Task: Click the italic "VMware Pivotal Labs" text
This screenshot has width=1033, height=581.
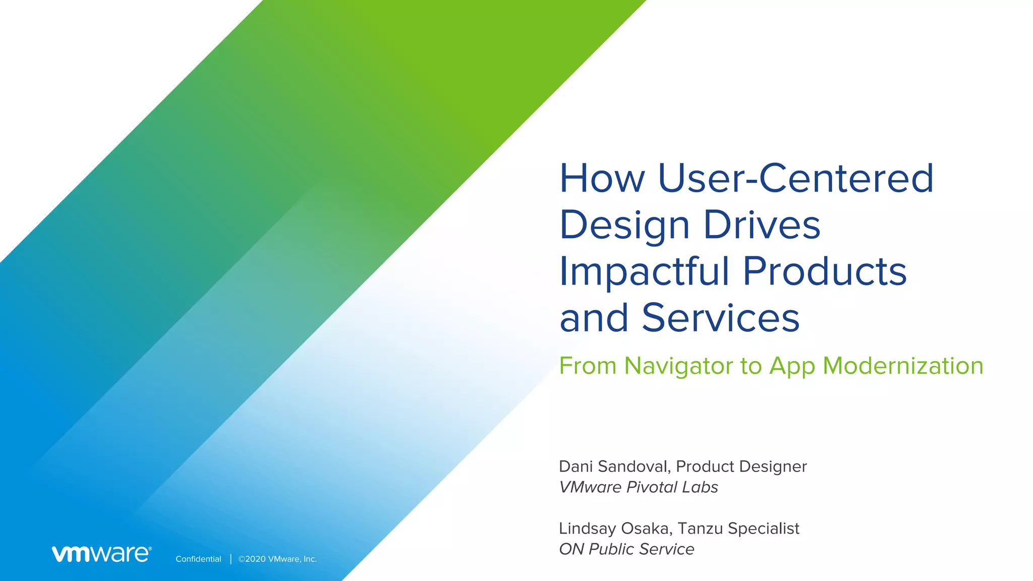Action: point(638,487)
